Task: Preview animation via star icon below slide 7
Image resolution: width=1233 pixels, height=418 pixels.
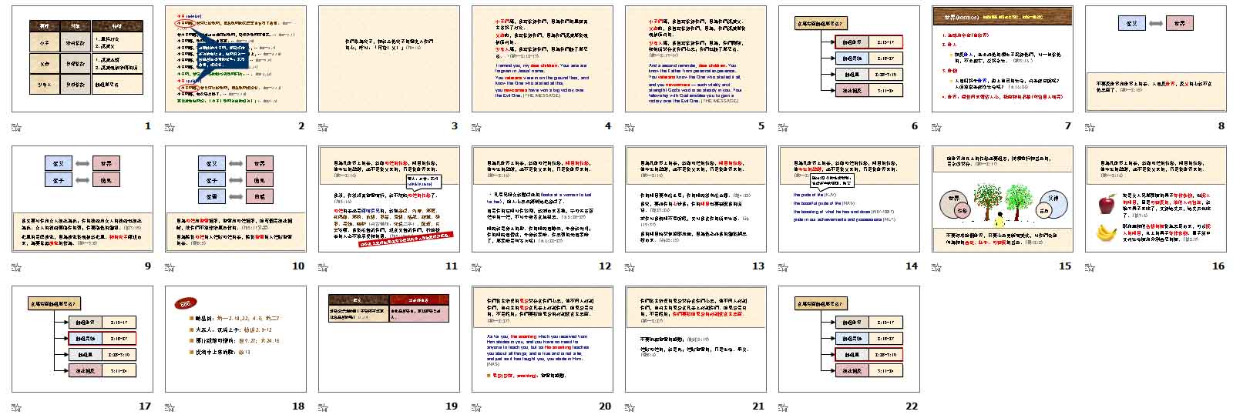Action: point(937,128)
